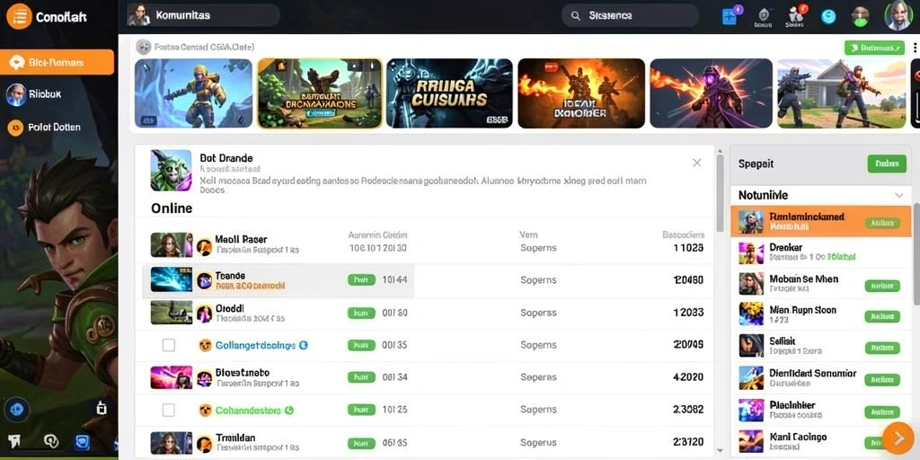This screenshot has width=920, height=460.
Task: Open the blue Gollangetdoelnge link
Action: (x=256, y=346)
